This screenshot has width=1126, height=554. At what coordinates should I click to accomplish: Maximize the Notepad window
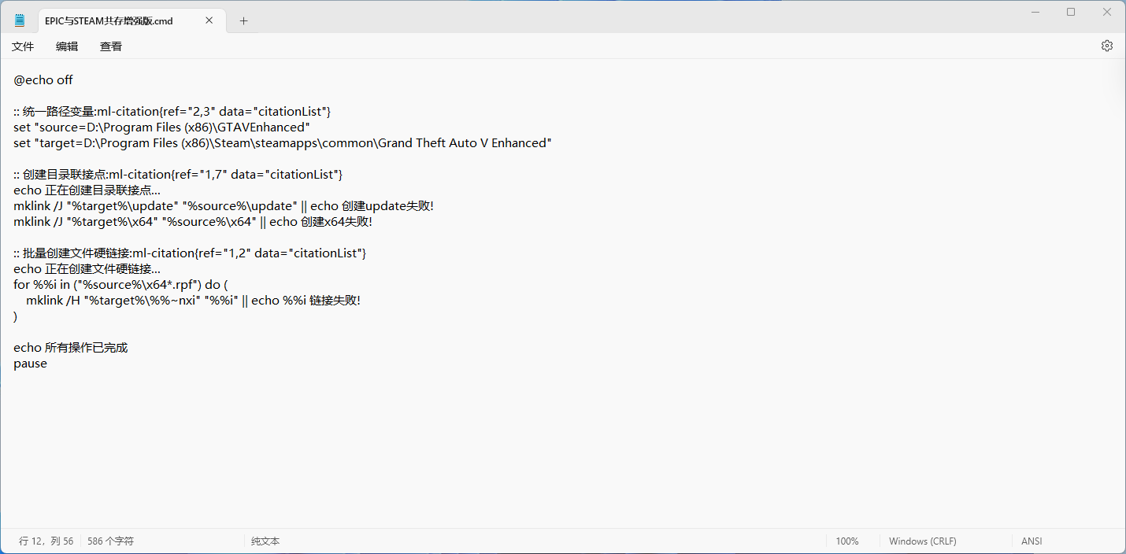(x=1071, y=12)
